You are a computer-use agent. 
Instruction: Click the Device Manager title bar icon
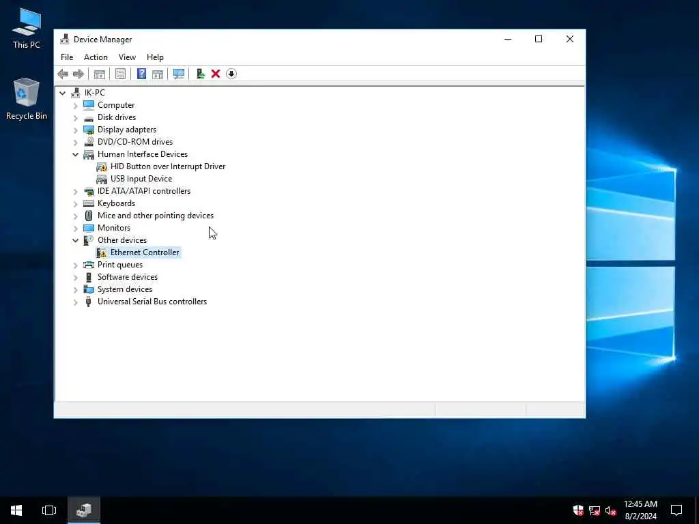point(65,39)
